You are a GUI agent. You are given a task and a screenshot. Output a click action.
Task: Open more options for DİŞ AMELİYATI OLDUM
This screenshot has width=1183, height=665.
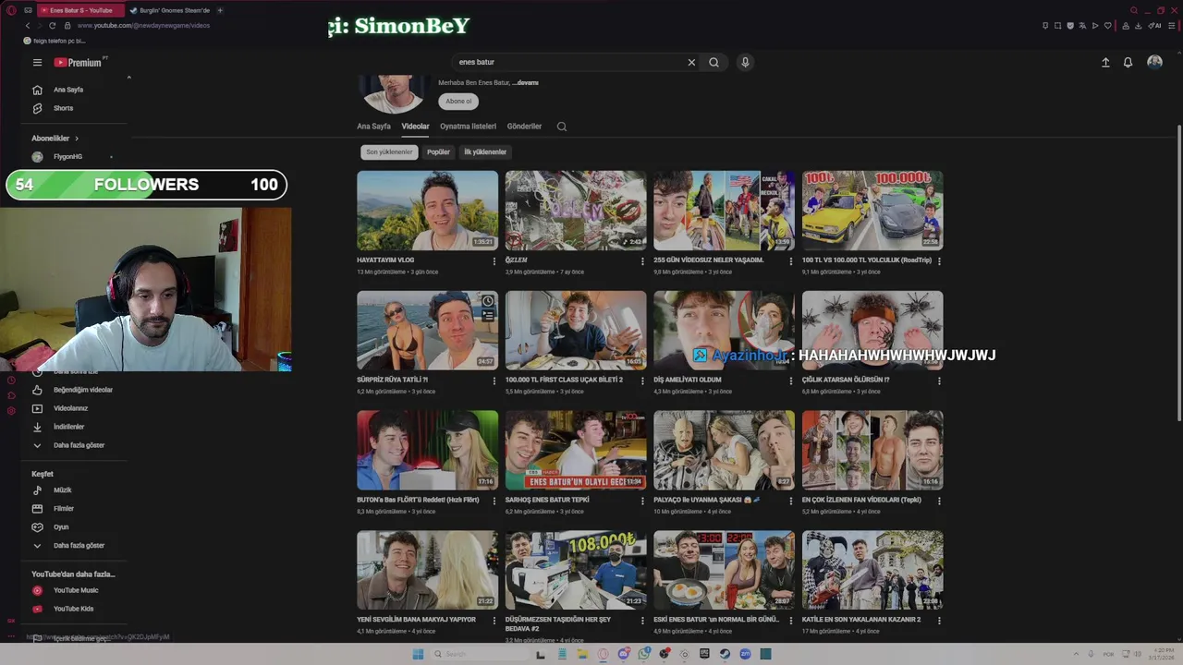790,381
